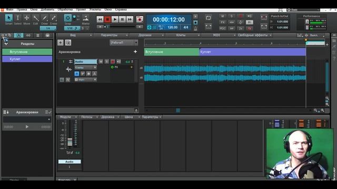This screenshot has width=337, height=189.
Task: Open the Клипы edit filter dropdown
Action: click(x=86, y=68)
